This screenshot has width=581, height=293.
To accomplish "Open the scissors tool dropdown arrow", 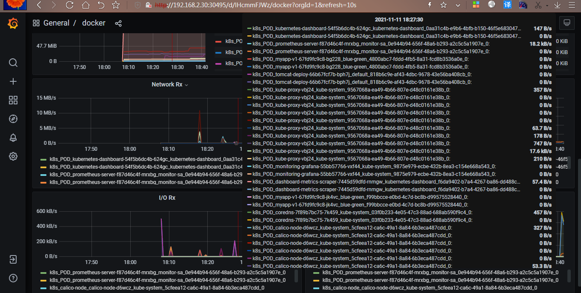I will 547,6.
